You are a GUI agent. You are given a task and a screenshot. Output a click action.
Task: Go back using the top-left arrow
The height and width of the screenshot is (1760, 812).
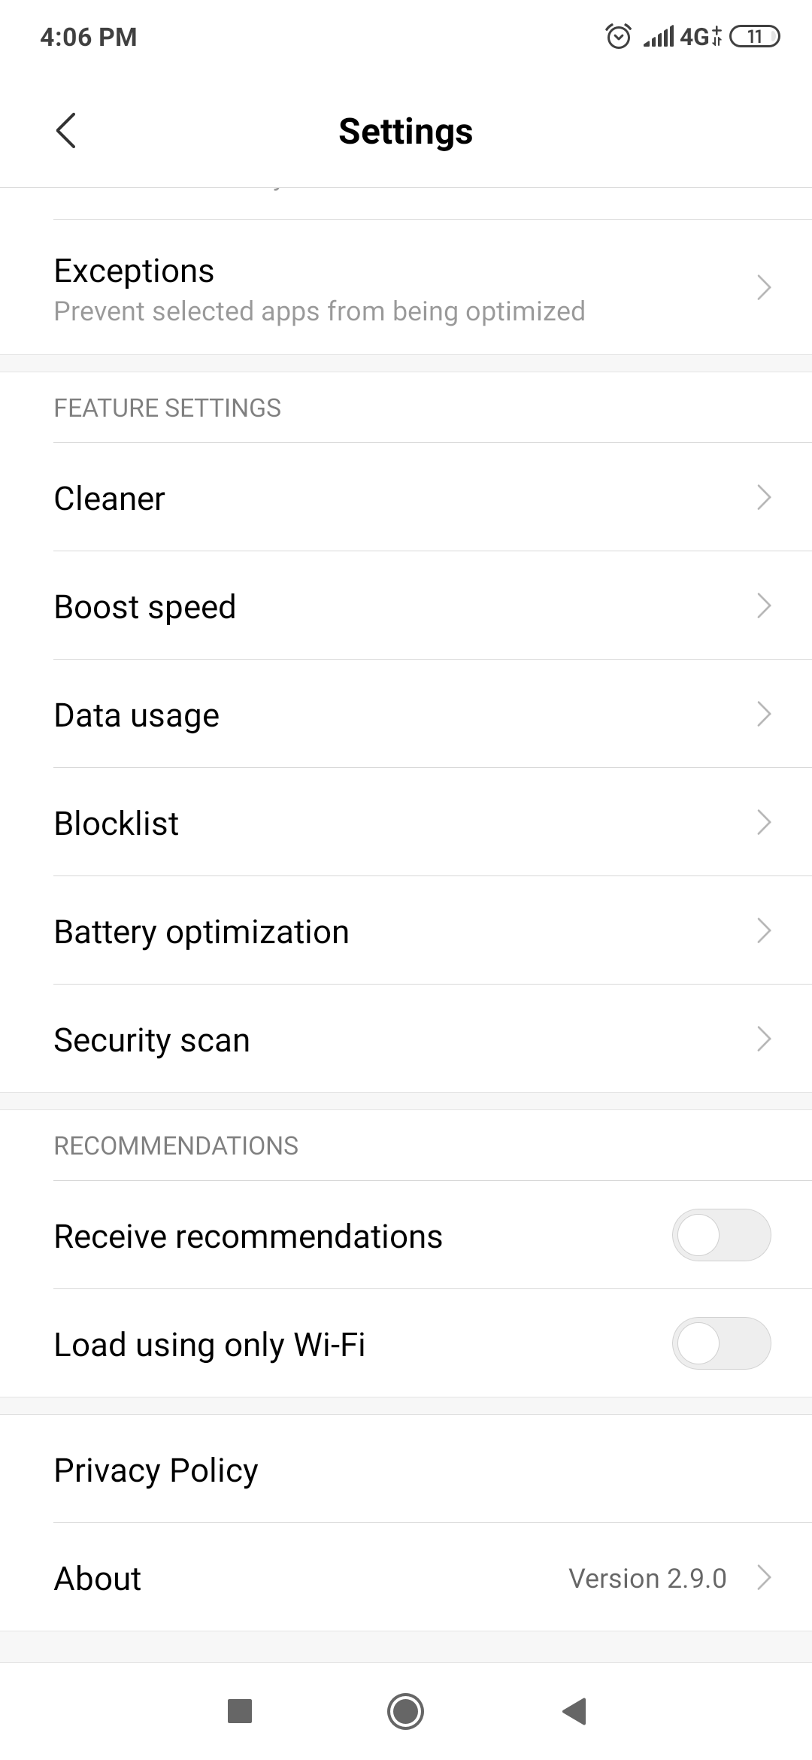[x=66, y=131]
